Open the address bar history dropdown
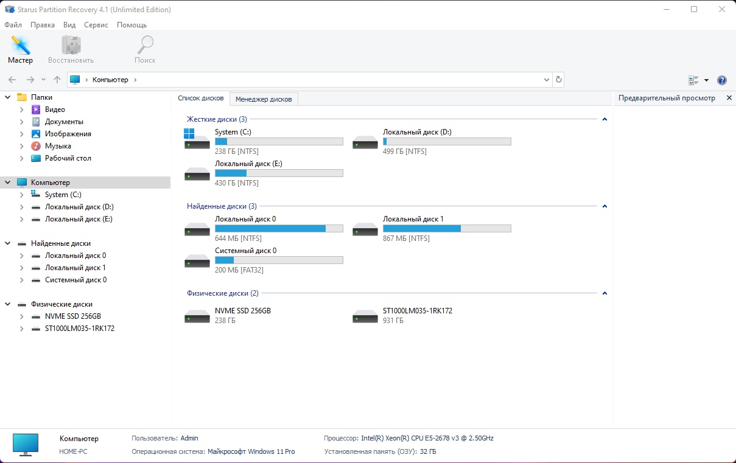The height and width of the screenshot is (463, 736). click(546, 80)
